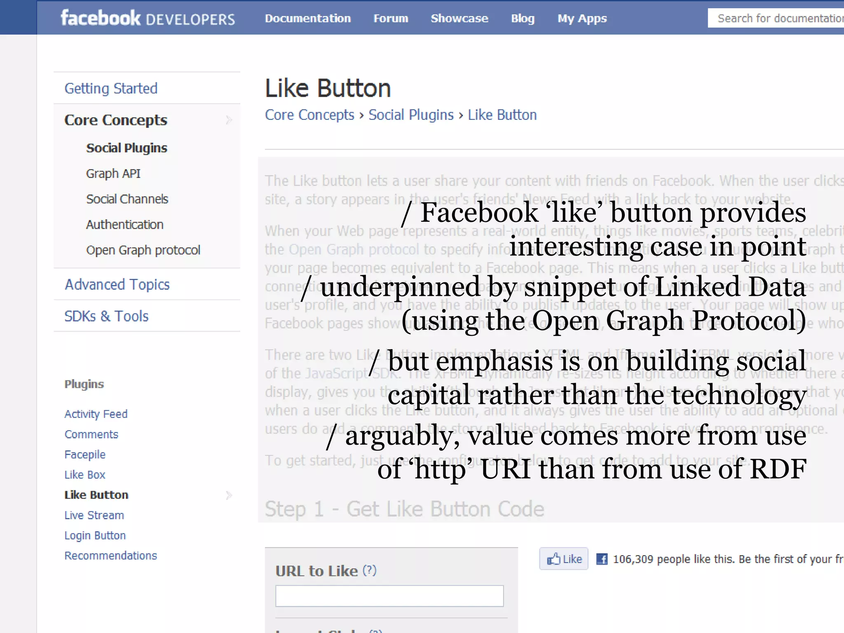Open Graph API sidebar item

[x=113, y=173]
